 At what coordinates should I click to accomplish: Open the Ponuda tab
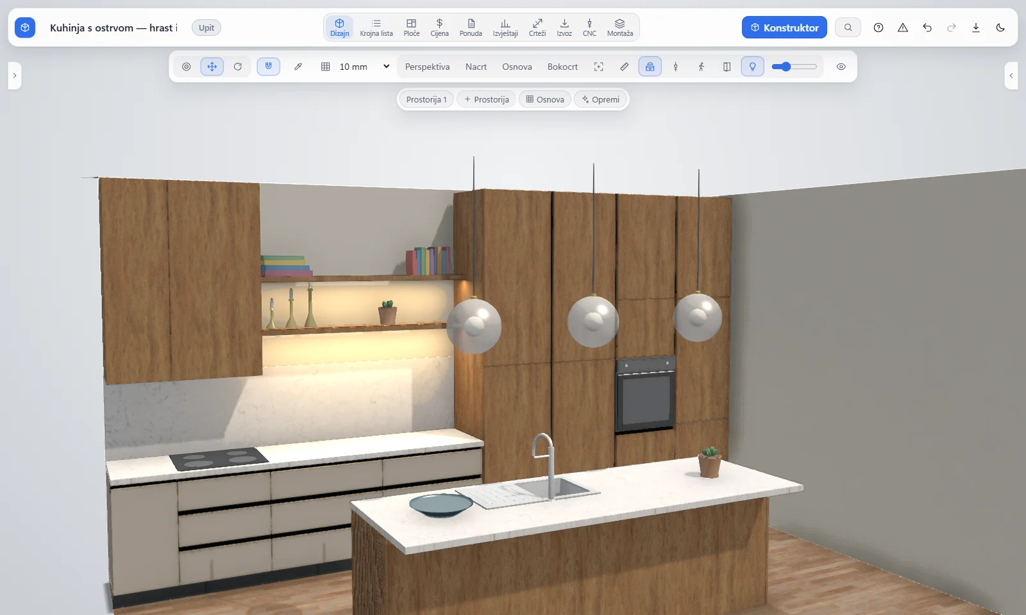click(471, 28)
